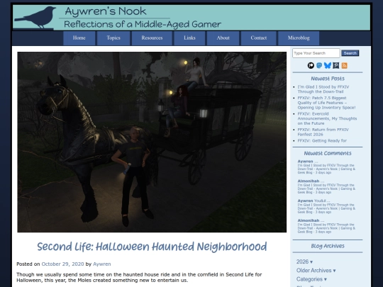Open 'FFXIV: Return from FFXIV Fanfest 2026' post
The image size is (383, 287).
(x=323, y=132)
